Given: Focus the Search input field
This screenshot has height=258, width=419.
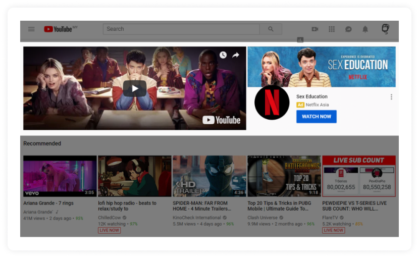Looking at the screenshot, I should coord(181,29).
